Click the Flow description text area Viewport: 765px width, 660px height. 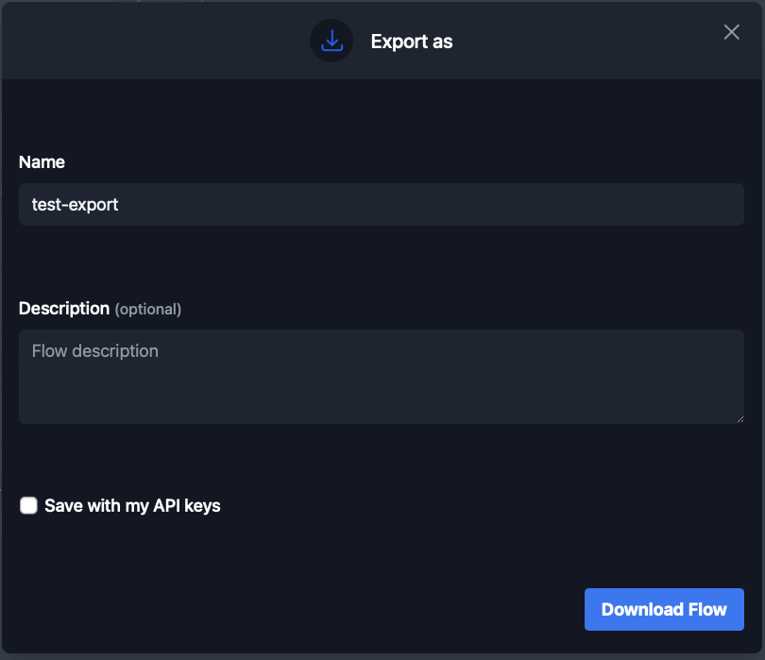(x=378, y=373)
